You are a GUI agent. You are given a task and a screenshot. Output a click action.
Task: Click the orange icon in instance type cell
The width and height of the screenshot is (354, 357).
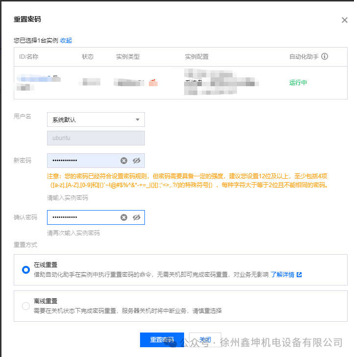coord(153,82)
